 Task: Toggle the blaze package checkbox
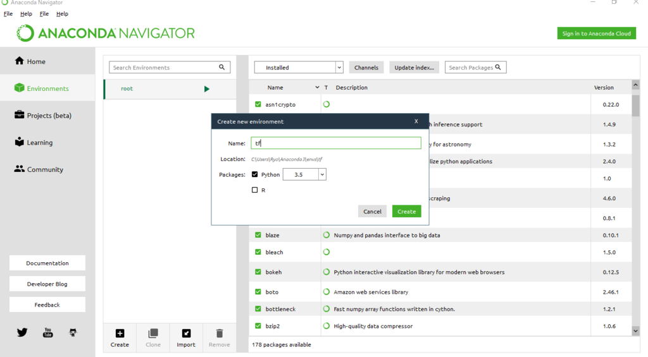pos(258,235)
